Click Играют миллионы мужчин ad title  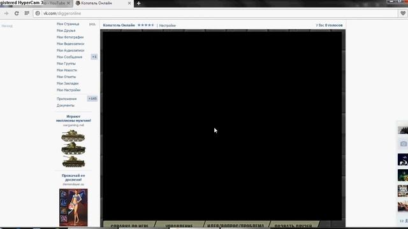(73, 118)
